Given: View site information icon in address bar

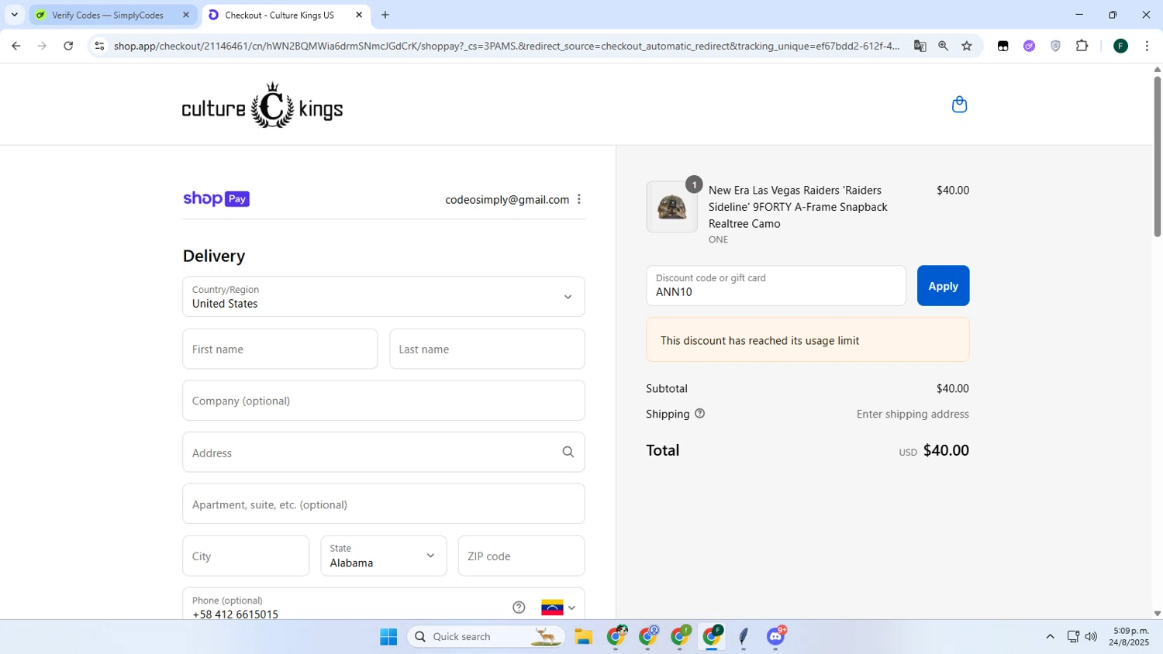Looking at the screenshot, I should click(x=99, y=46).
